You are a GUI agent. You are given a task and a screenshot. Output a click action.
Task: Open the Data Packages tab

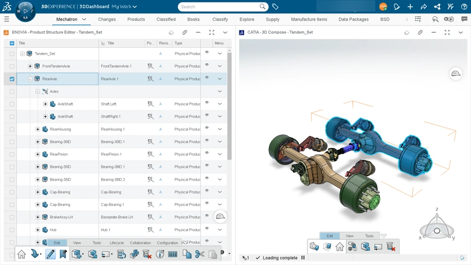354,19
